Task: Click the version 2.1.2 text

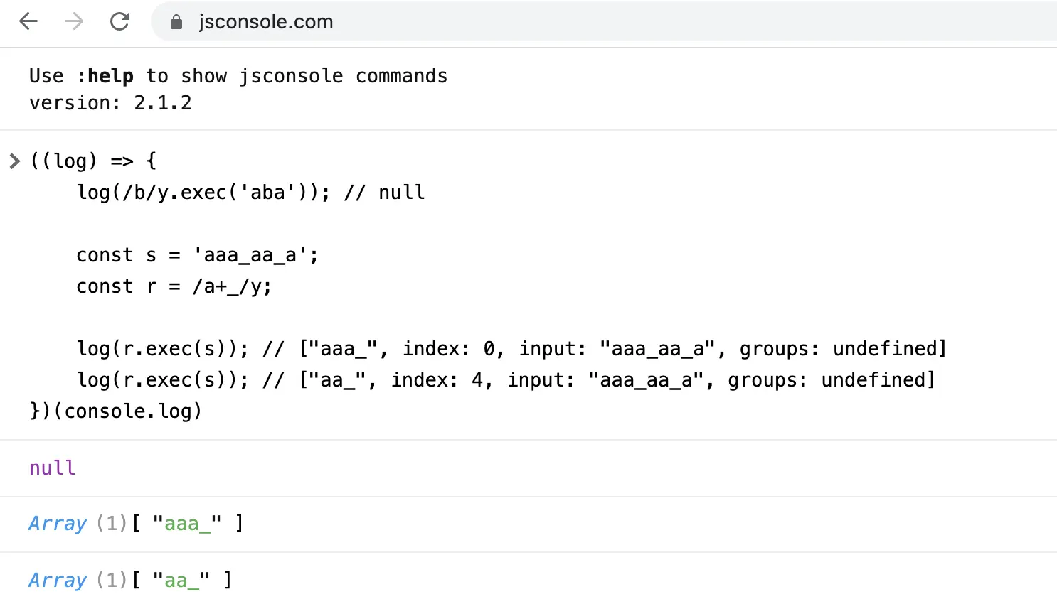Action: tap(110, 103)
